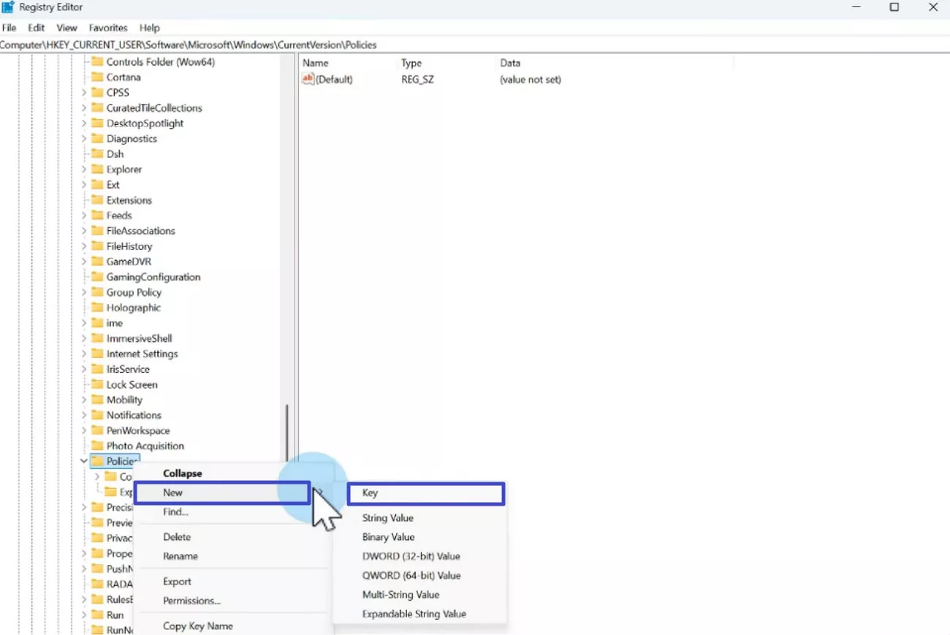
Task: Open the Favorites menu
Action: point(108,28)
